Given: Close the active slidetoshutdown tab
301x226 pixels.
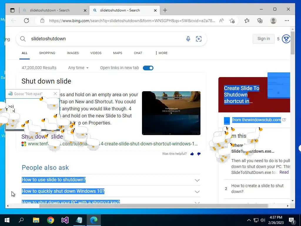Looking at the screenshot, I should [155, 10].
